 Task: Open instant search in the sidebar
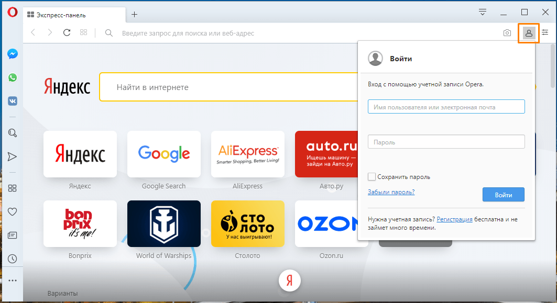pyautogui.click(x=13, y=133)
